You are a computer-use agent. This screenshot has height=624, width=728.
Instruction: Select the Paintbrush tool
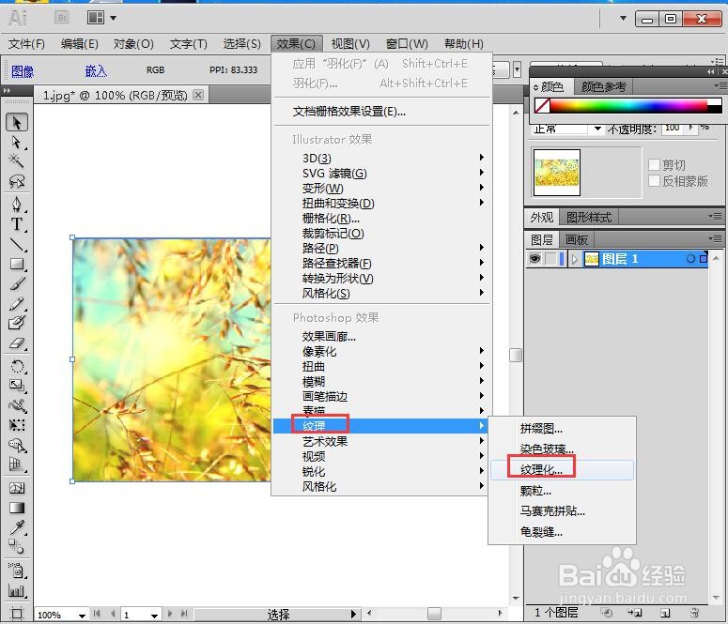tap(17, 283)
